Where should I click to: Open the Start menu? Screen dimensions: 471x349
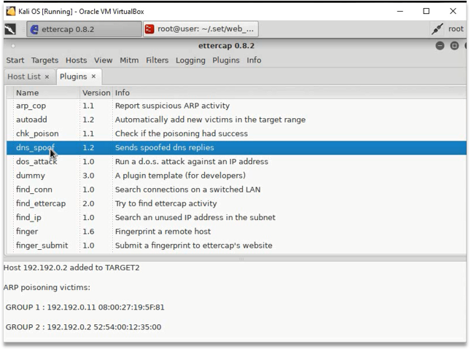(x=15, y=60)
